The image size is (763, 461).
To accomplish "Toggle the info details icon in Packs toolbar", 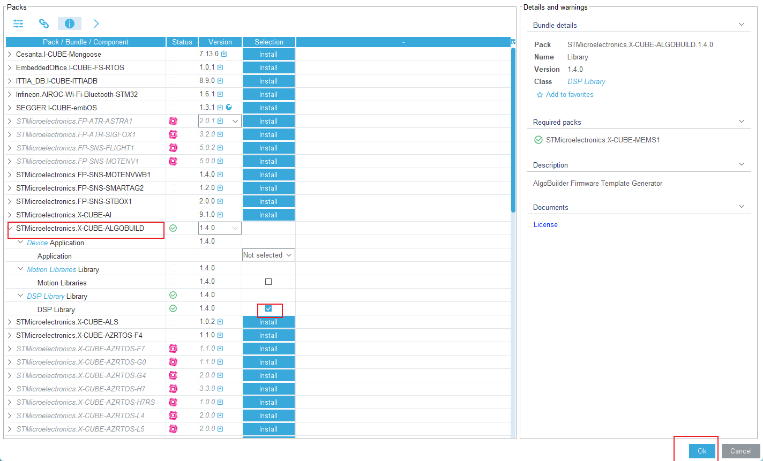I will 70,24.
